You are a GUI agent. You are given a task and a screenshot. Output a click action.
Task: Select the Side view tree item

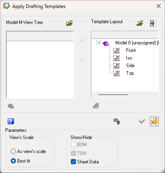(x=130, y=66)
